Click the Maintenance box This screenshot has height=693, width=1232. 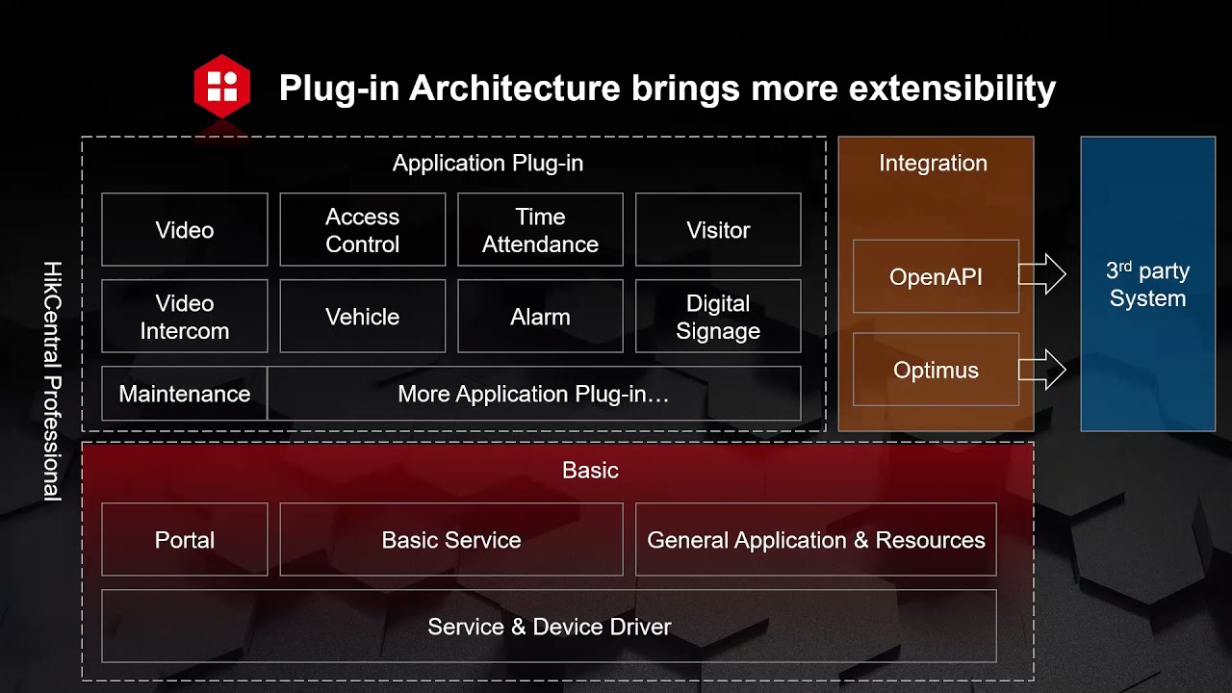click(x=185, y=394)
